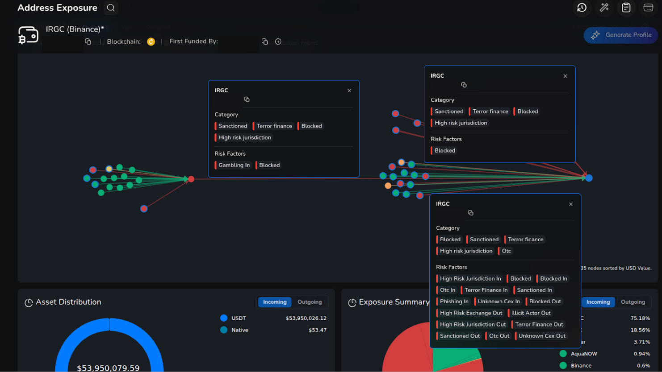The width and height of the screenshot is (662, 372).
Task: Click the Otc category tag
Action: 505,251
